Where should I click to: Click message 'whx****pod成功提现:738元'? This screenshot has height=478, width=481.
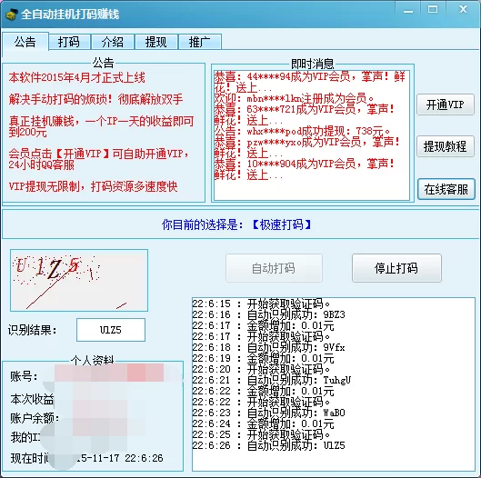click(x=302, y=132)
